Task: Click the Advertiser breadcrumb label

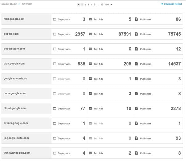Action: (27, 4)
